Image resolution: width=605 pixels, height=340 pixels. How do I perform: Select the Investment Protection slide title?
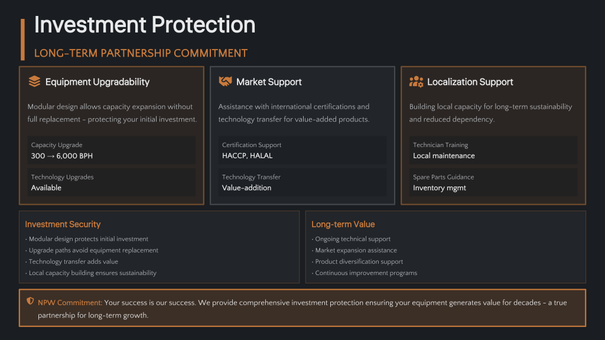[x=145, y=25]
